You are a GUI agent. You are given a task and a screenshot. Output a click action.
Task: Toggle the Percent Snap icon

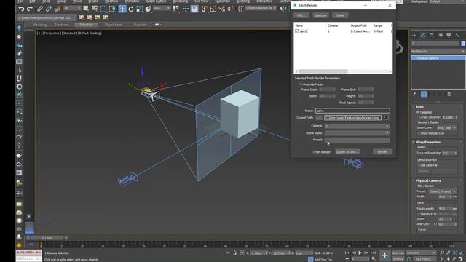click(221, 9)
